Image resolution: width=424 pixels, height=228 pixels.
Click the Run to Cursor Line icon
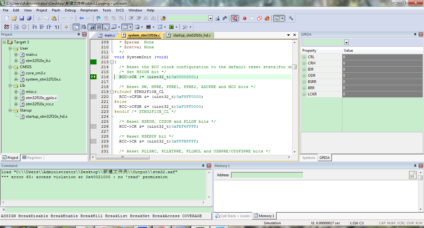pos(57,27)
